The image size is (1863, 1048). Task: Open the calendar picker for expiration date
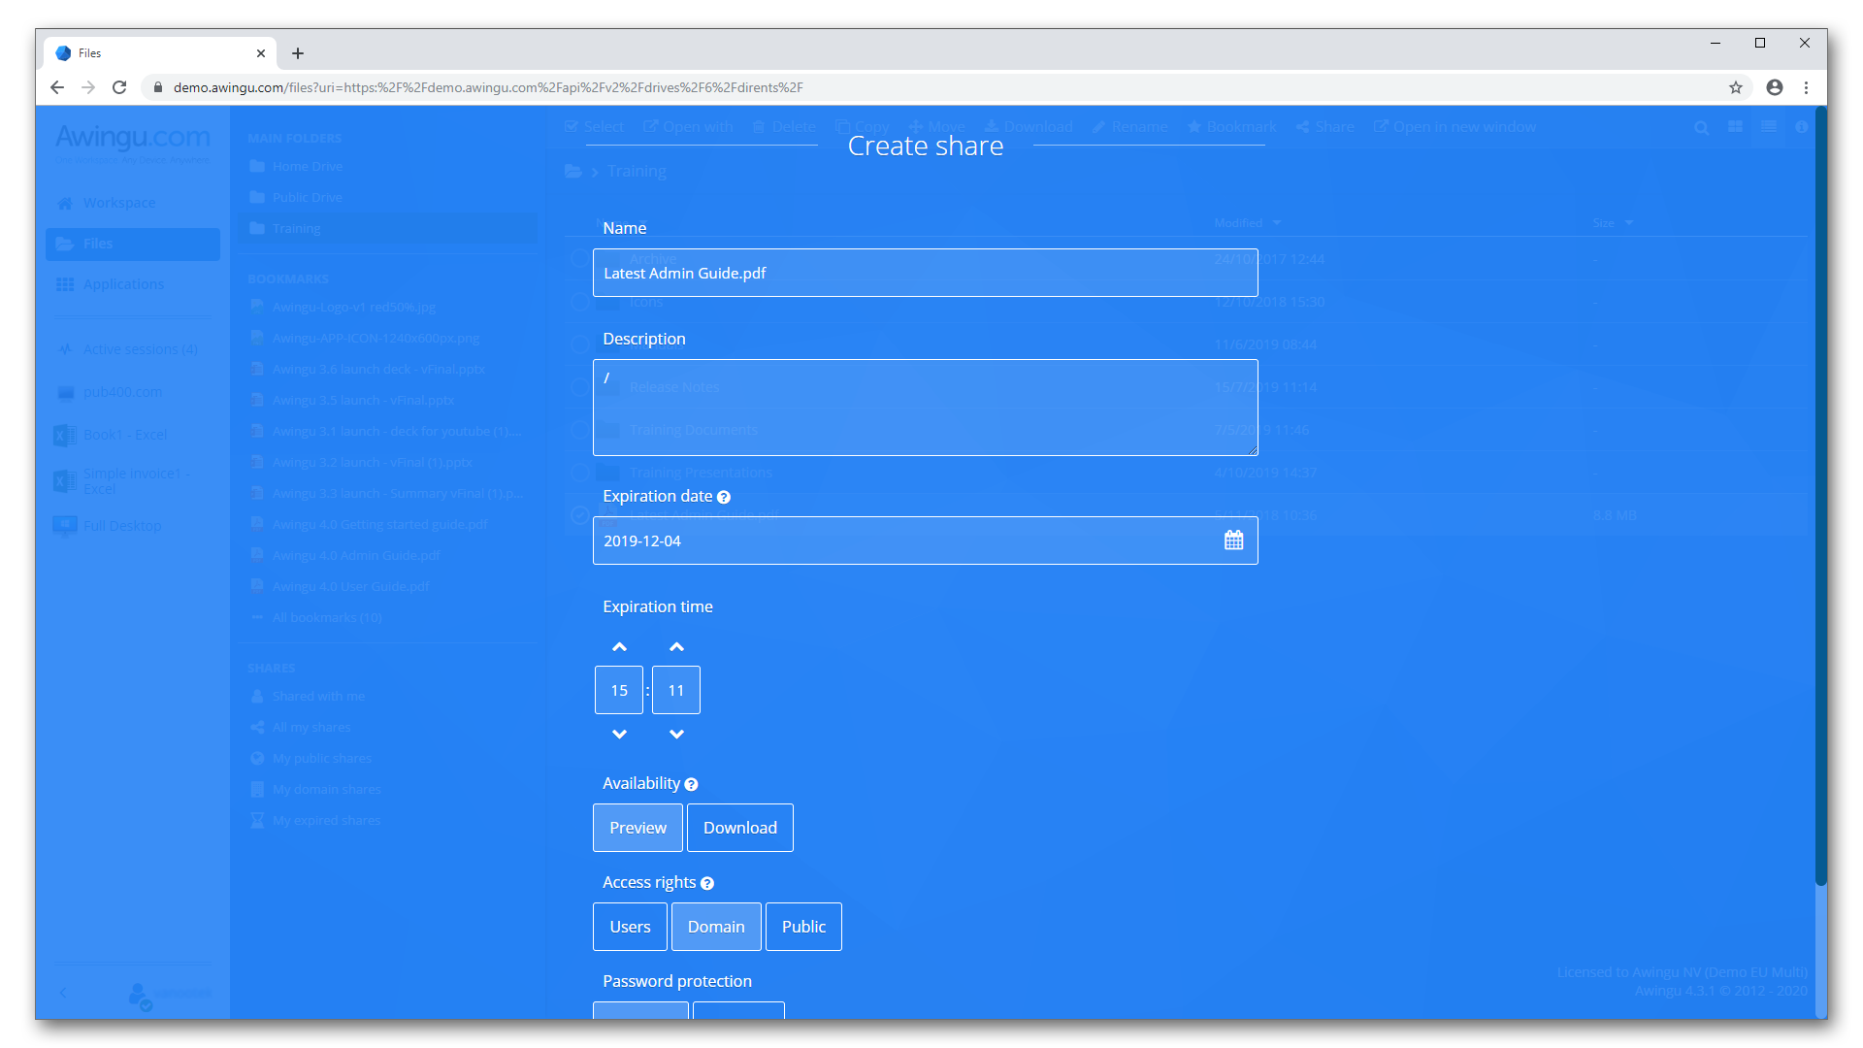click(x=1234, y=540)
